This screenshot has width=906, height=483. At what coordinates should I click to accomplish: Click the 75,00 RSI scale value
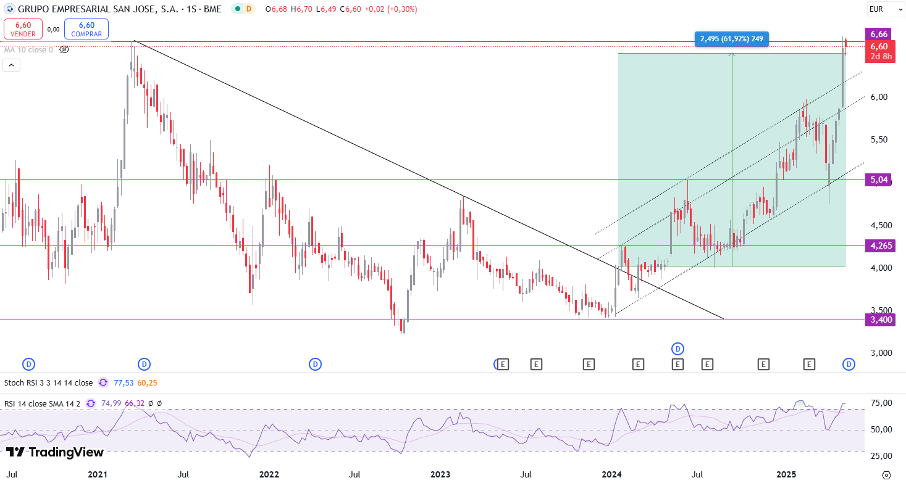[x=881, y=403]
